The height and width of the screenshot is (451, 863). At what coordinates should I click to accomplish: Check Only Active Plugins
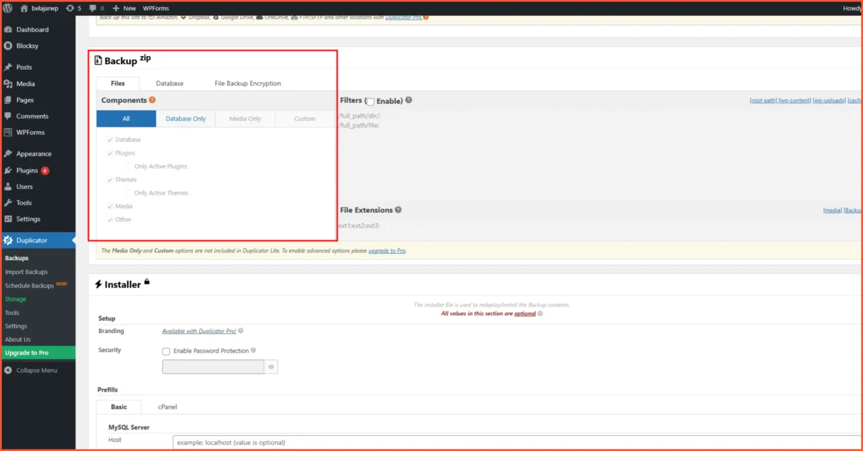128,166
